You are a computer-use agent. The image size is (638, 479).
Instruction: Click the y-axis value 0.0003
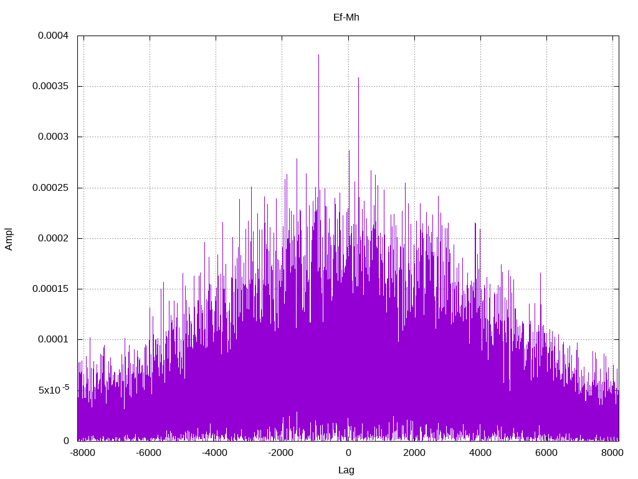tap(54, 137)
